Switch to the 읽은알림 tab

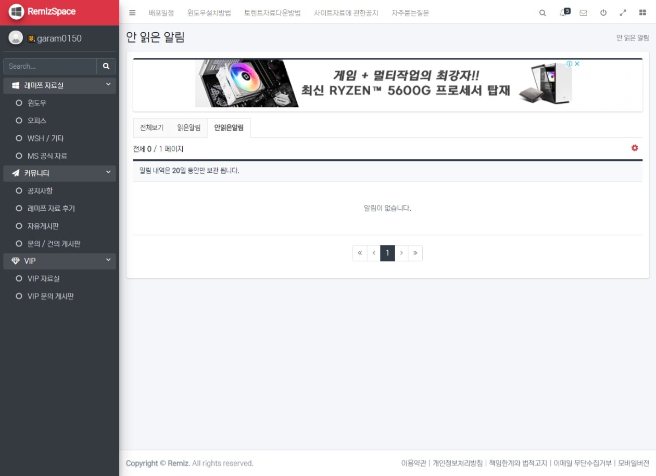click(188, 128)
